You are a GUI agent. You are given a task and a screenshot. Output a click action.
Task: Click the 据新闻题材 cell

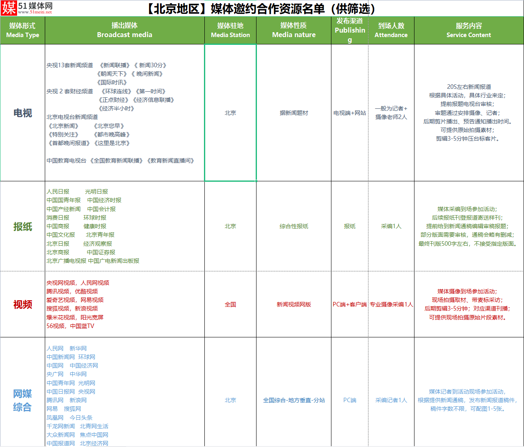[294, 113]
